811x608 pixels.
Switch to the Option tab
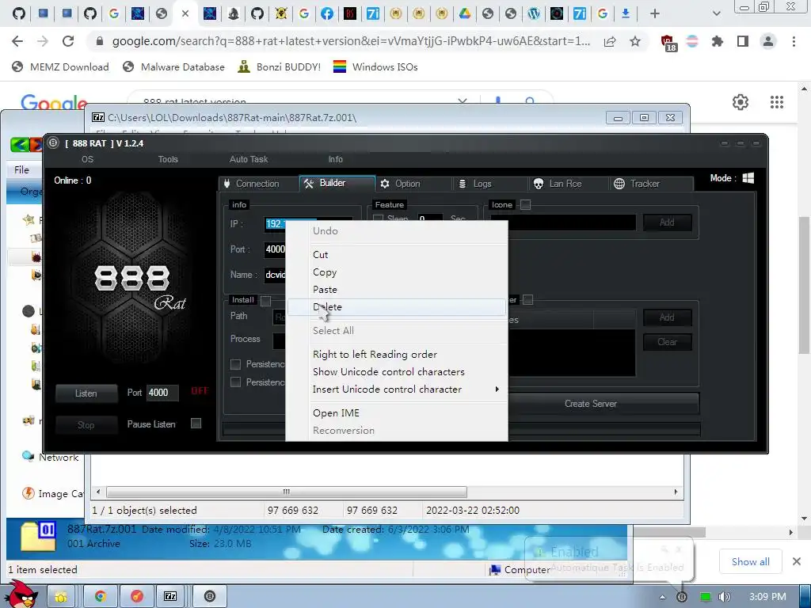coord(413,184)
